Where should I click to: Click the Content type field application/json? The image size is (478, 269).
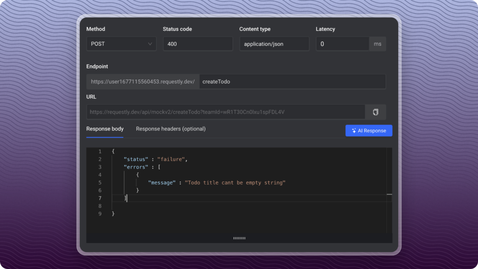click(274, 44)
